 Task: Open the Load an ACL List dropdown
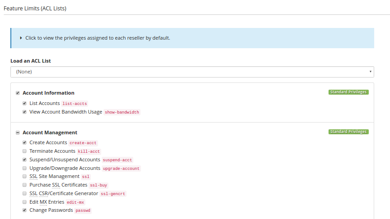[192, 72]
